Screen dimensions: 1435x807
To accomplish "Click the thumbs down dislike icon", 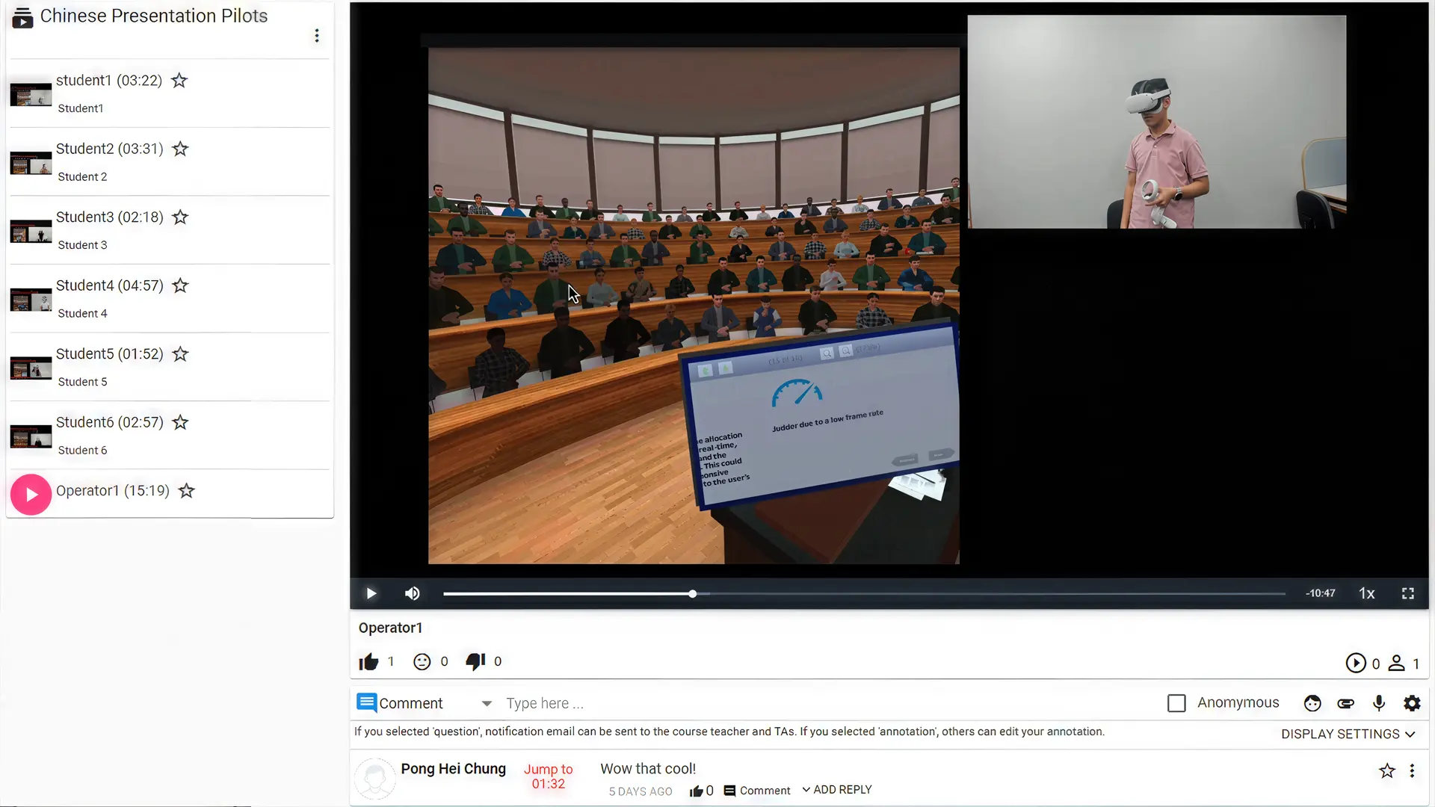I will coord(475,661).
